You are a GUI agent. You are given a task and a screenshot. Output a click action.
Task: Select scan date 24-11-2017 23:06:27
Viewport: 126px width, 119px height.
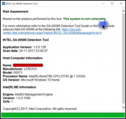(33, 51)
